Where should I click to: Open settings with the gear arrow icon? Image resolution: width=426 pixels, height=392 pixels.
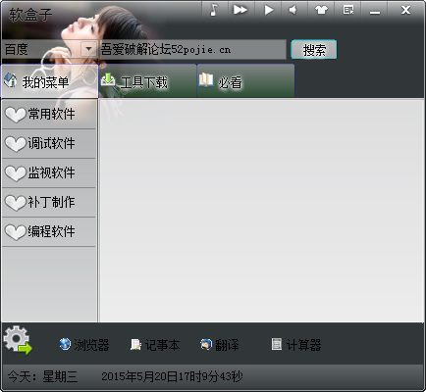18,340
